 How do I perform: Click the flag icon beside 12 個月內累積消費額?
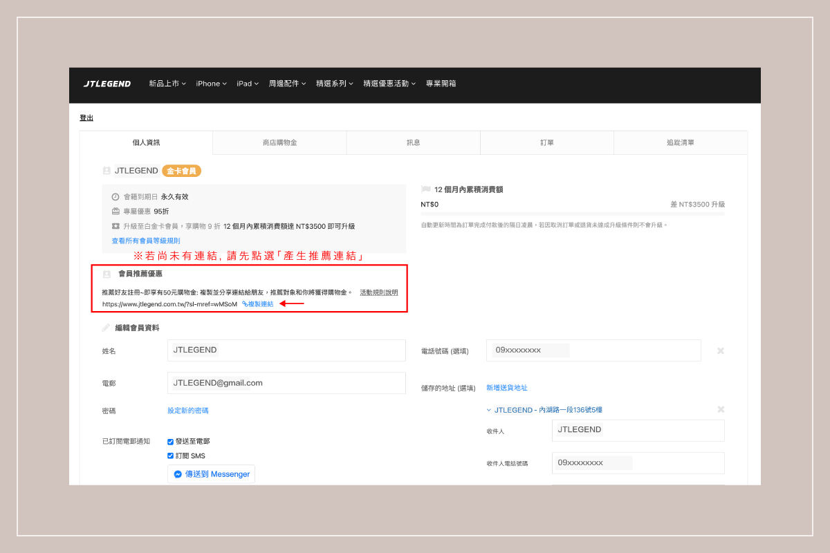point(425,189)
